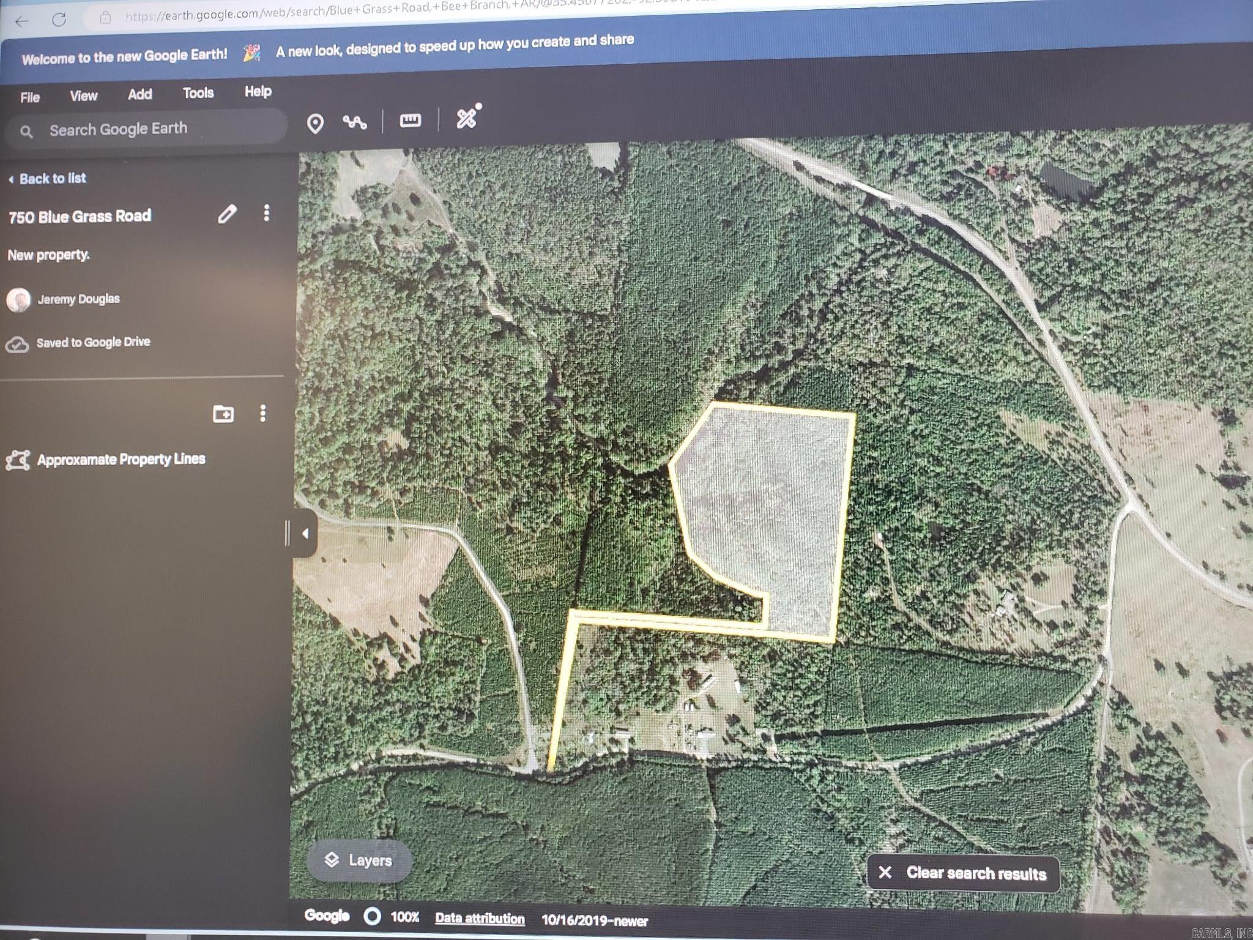Click the 100% loading indicator in status bar

pos(392,917)
